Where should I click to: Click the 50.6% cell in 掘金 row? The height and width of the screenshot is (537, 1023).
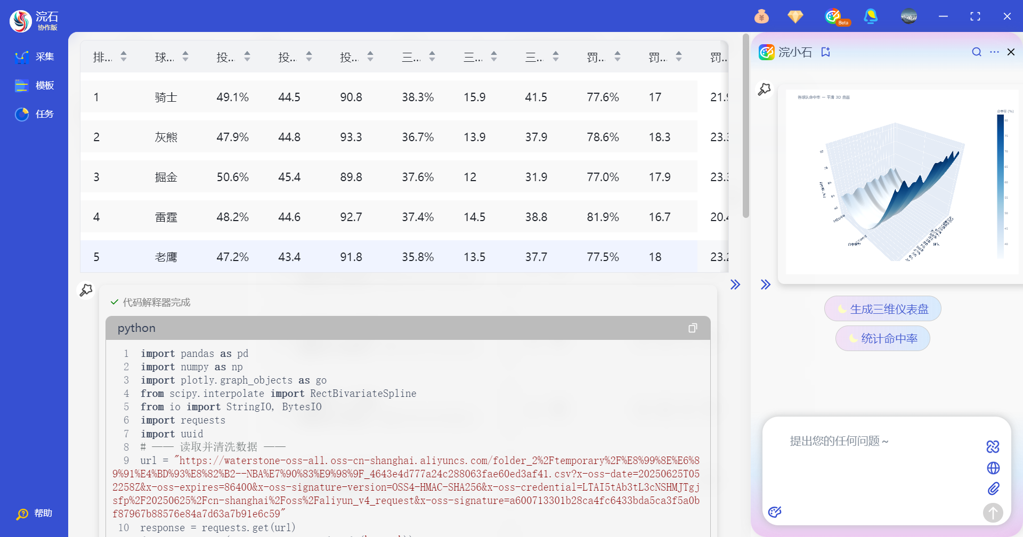(232, 177)
